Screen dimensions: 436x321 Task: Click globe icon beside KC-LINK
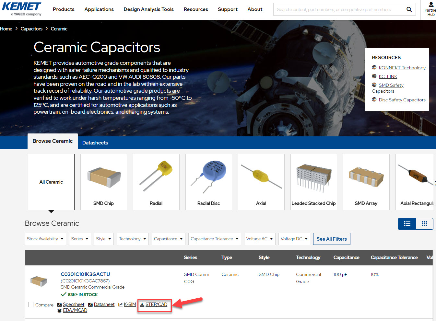pyautogui.click(x=374, y=76)
